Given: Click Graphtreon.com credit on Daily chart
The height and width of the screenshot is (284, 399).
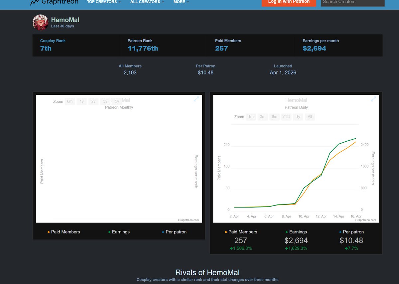Looking at the screenshot, I should point(365,220).
